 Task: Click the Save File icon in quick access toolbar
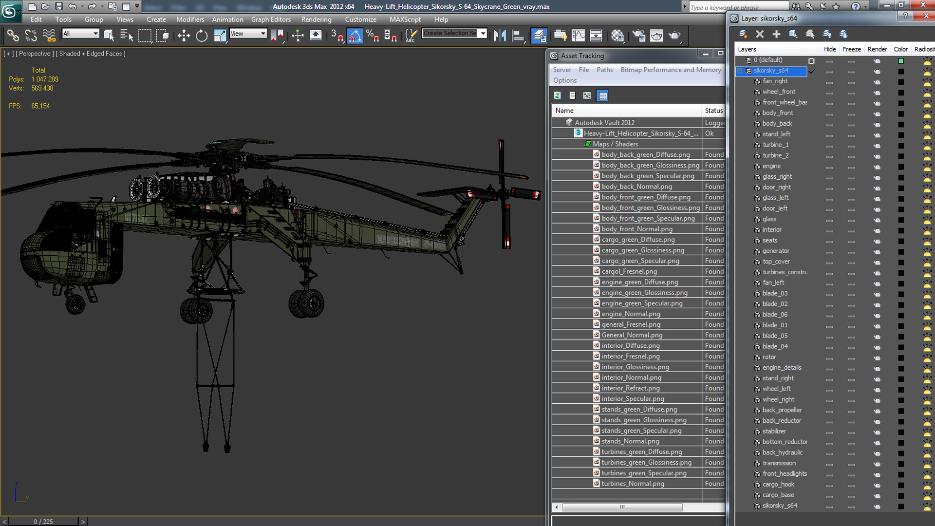59,6
